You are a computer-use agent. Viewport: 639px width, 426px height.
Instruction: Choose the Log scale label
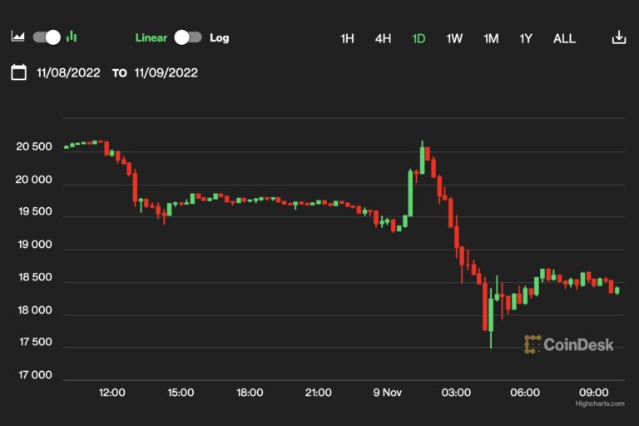(x=220, y=38)
